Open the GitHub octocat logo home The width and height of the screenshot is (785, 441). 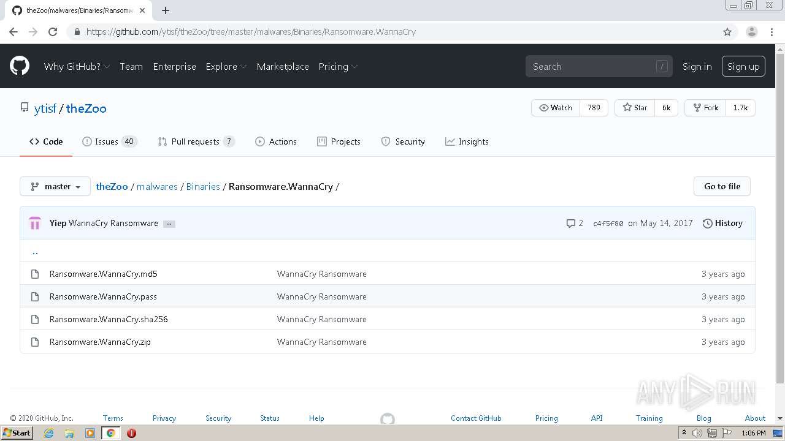[20, 66]
